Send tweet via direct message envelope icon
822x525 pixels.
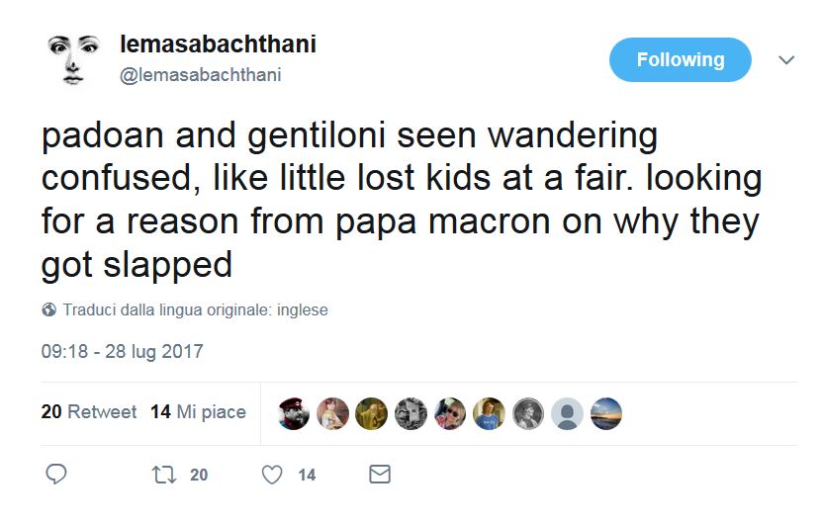[x=379, y=475]
